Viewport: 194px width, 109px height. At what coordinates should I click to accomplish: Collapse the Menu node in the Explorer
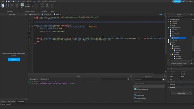[168, 44]
